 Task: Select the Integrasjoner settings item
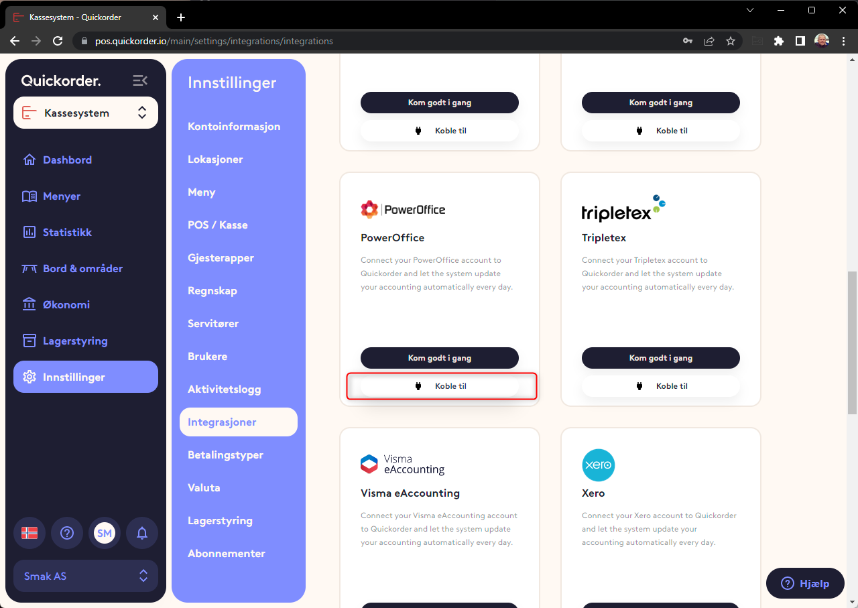click(239, 422)
